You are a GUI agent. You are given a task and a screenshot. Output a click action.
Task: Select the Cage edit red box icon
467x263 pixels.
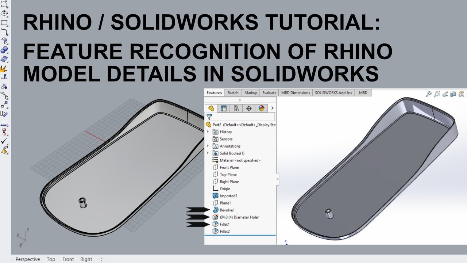click(4, 132)
